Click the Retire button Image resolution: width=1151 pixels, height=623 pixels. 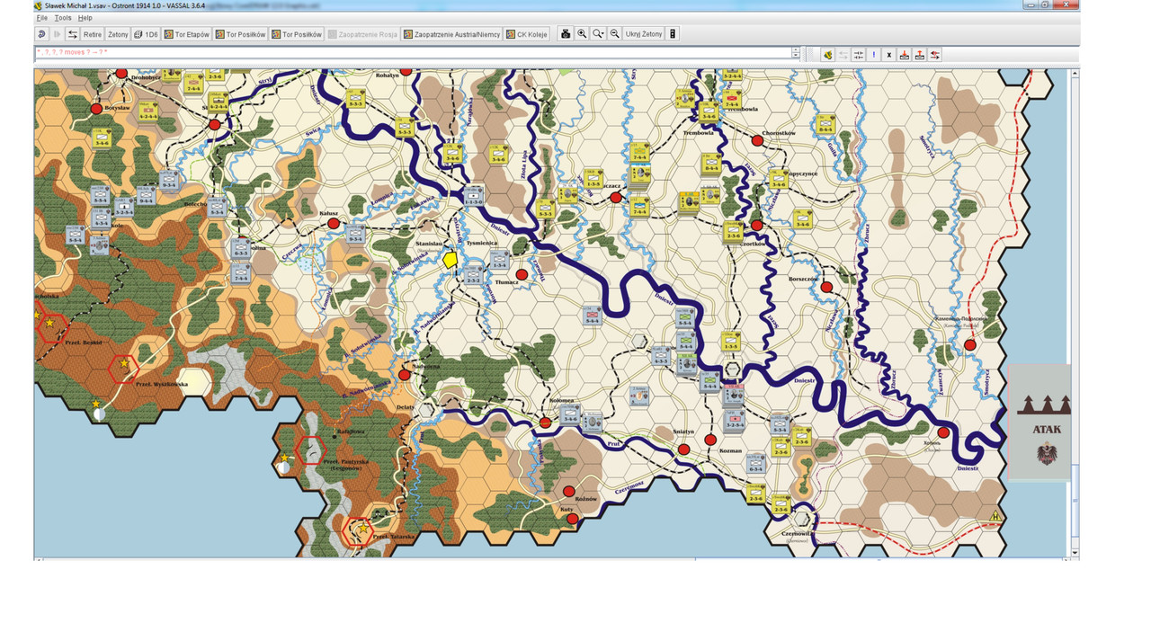pos(93,34)
